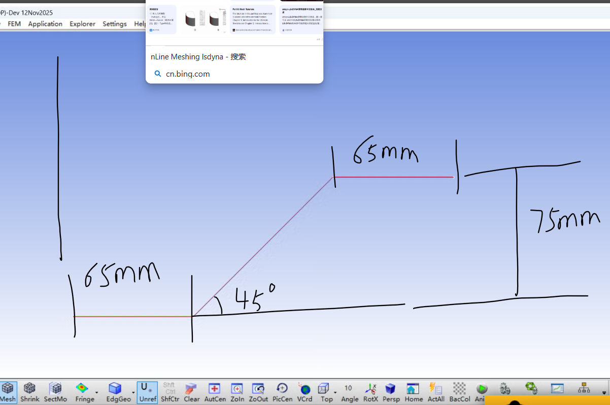The height and width of the screenshot is (405, 610).
Task: Toggle the Mesh display button
Action: coord(8,392)
